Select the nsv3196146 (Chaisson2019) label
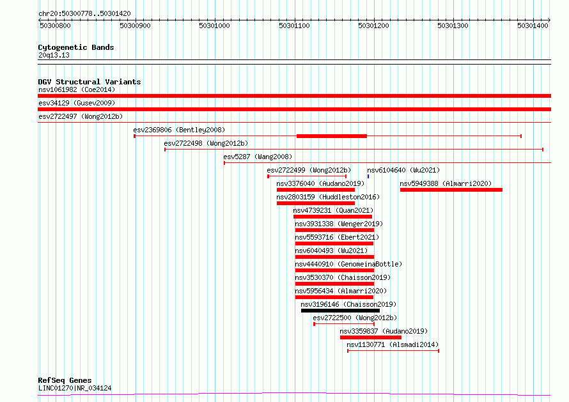Screen dimensions: 569x402 (348, 304)
